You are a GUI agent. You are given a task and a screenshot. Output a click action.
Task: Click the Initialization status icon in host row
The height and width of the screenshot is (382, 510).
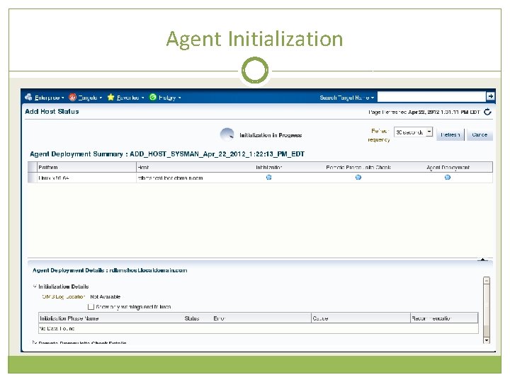(268, 178)
